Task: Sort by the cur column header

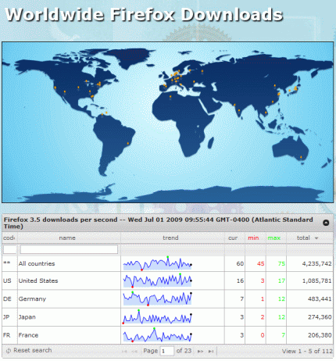Action: point(233,238)
